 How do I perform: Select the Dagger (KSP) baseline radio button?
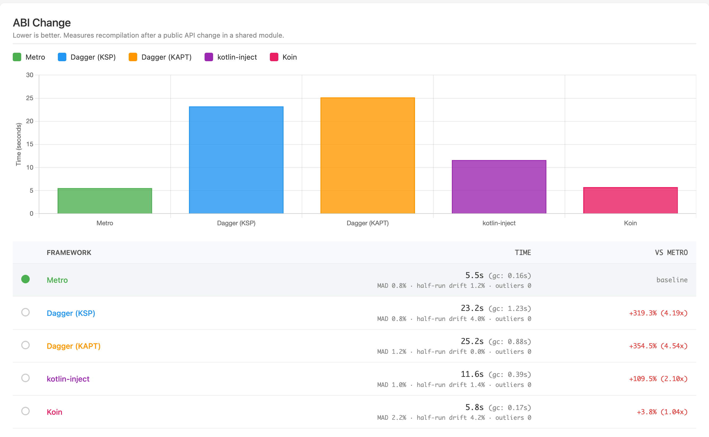(25, 312)
